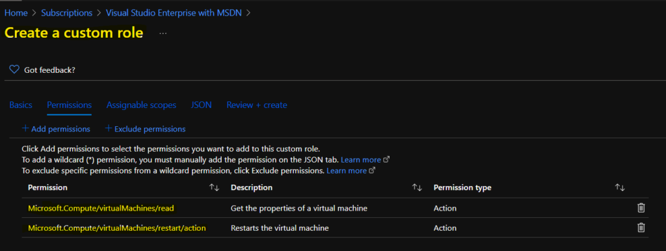Viewport: 666px width, 251px height.
Task: Sort by Permission column arrows
Action: point(214,187)
